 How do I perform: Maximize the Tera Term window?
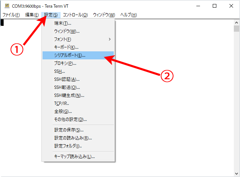coord(215,6)
